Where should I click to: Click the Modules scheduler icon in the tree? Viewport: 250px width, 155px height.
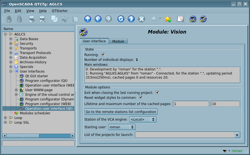(16, 113)
